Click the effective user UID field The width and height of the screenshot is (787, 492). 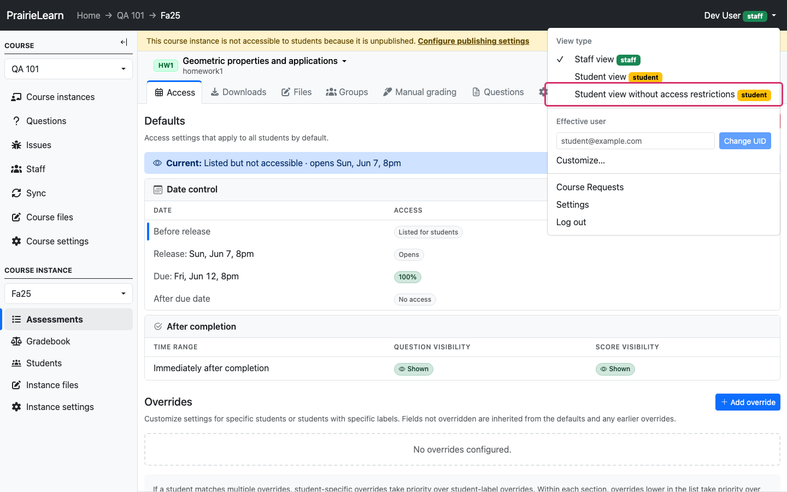(635, 141)
